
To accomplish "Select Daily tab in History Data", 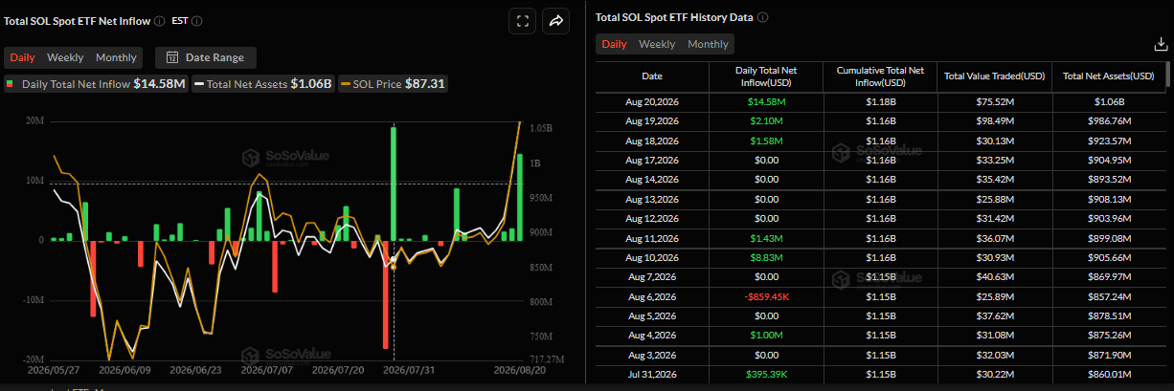I will click(x=614, y=44).
